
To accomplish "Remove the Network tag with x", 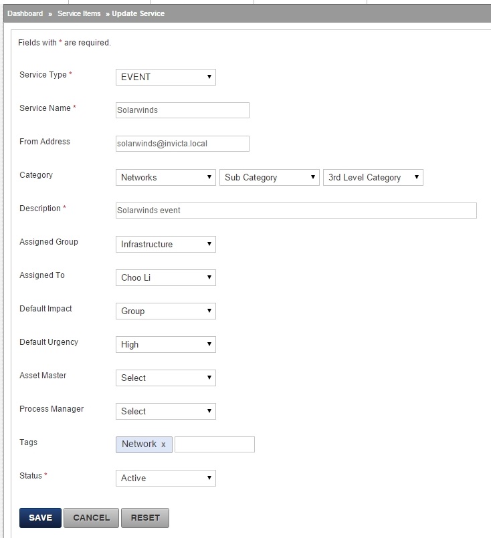I will click(x=163, y=444).
